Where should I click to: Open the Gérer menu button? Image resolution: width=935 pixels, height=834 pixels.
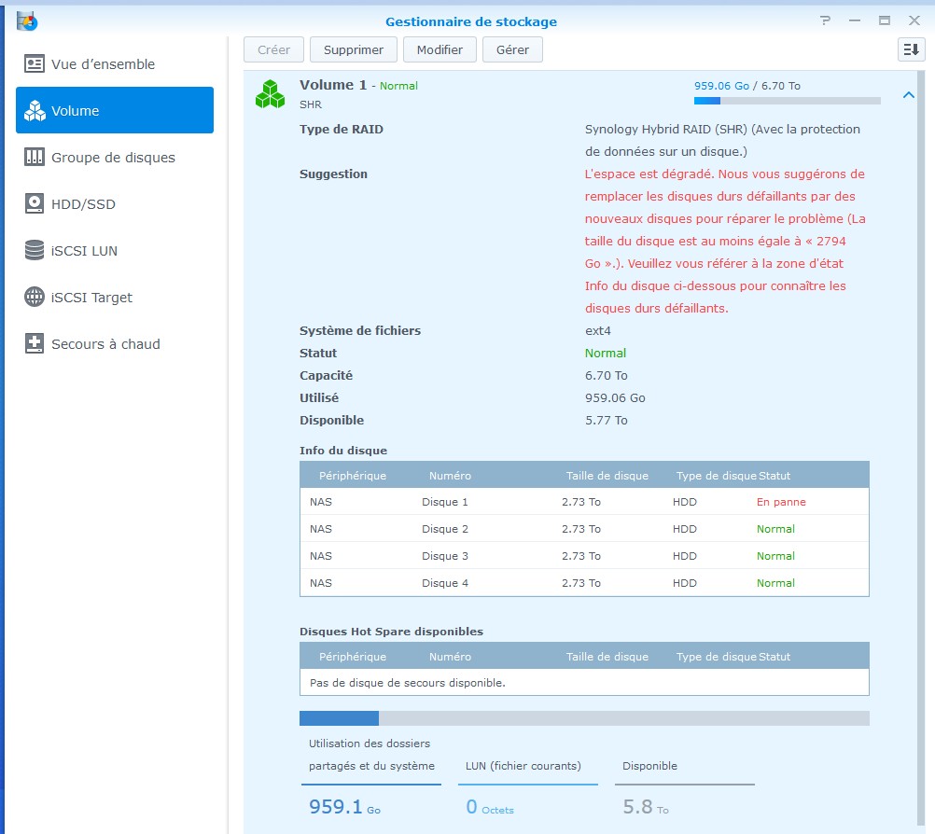coord(512,50)
